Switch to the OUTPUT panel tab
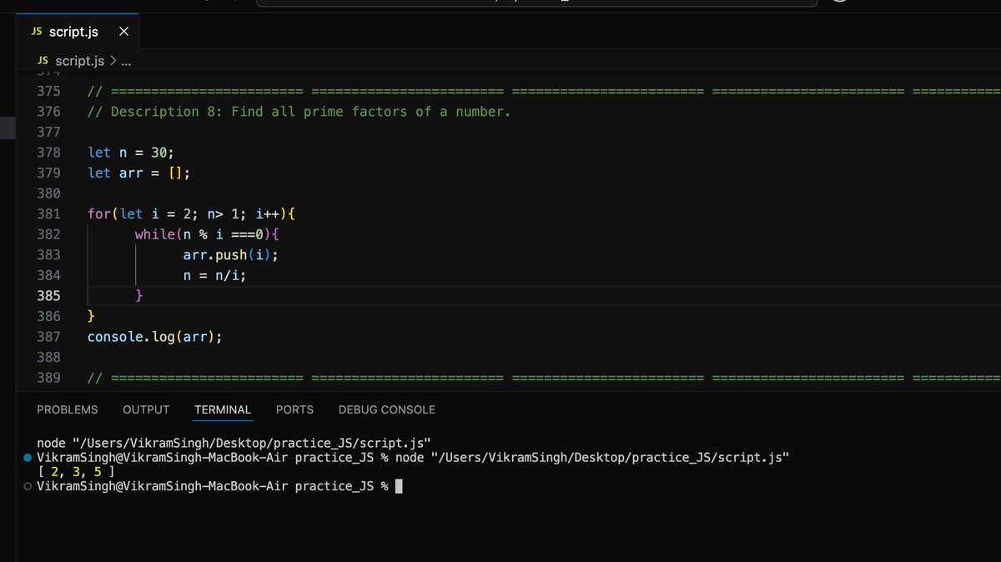 pos(146,409)
